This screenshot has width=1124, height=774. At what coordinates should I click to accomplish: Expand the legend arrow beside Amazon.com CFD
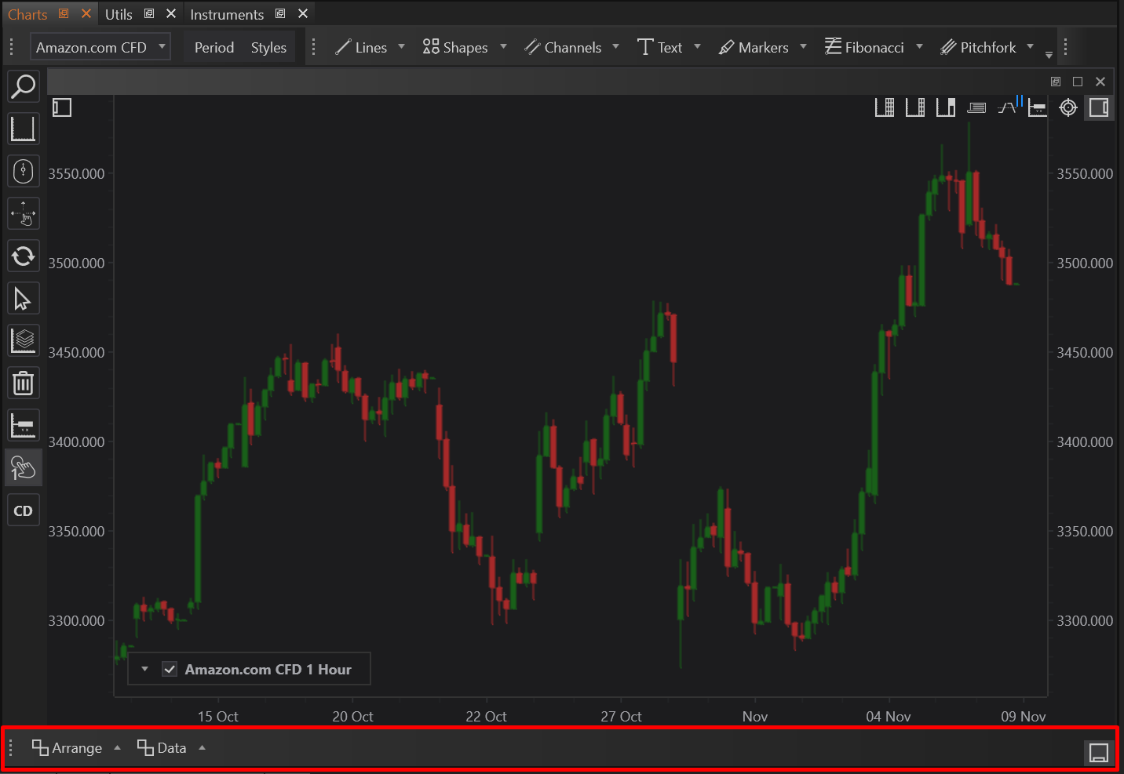tap(144, 669)
